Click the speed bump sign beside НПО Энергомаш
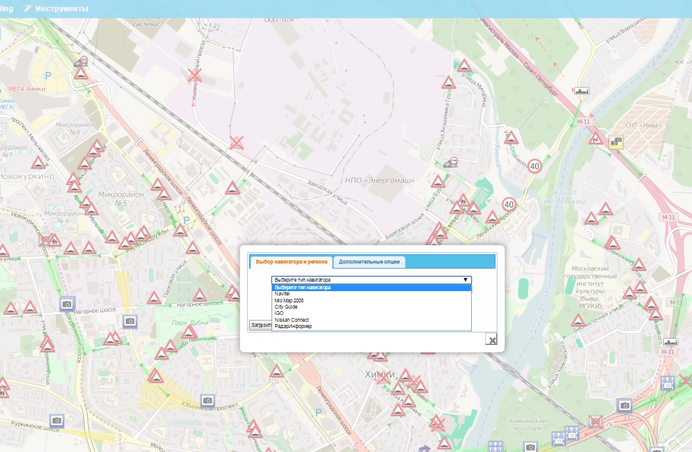The width and height of the screenshot is (692, 452). click(x=437, y=182)
